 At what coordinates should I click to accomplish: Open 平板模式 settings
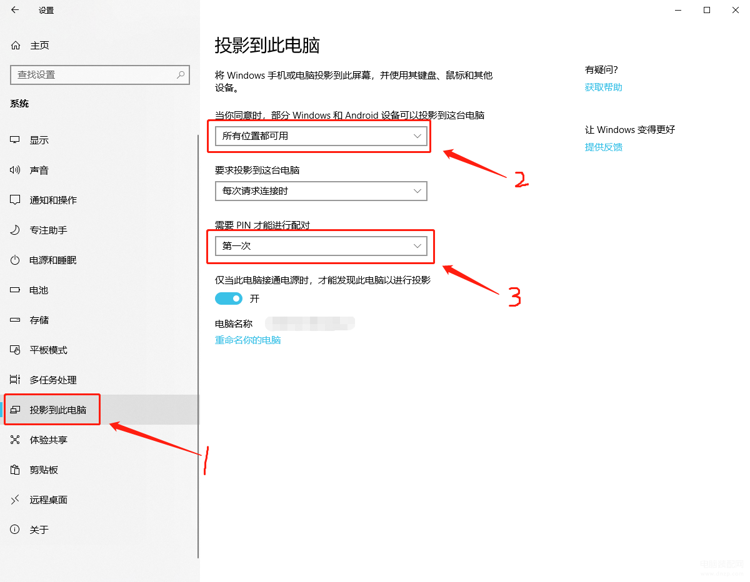click(100, 350)
